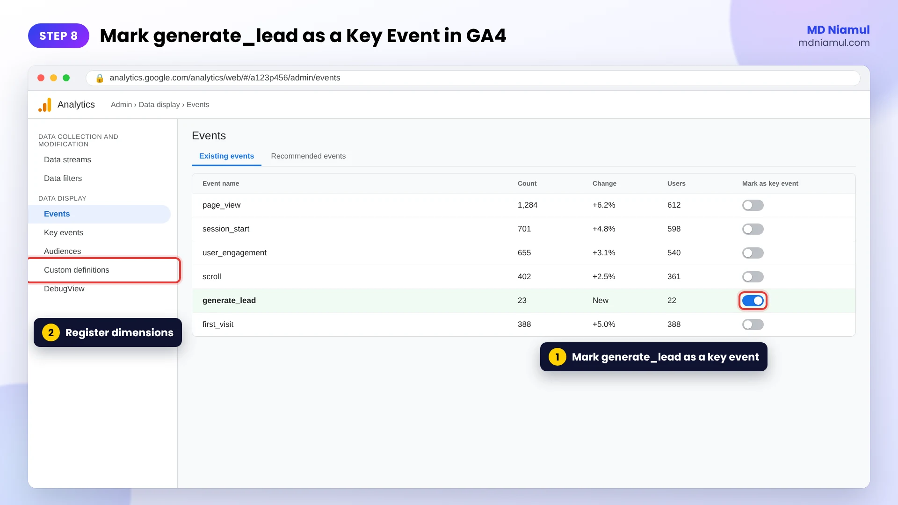Click the Data display breadcrumb link

[x=159, y=105]
